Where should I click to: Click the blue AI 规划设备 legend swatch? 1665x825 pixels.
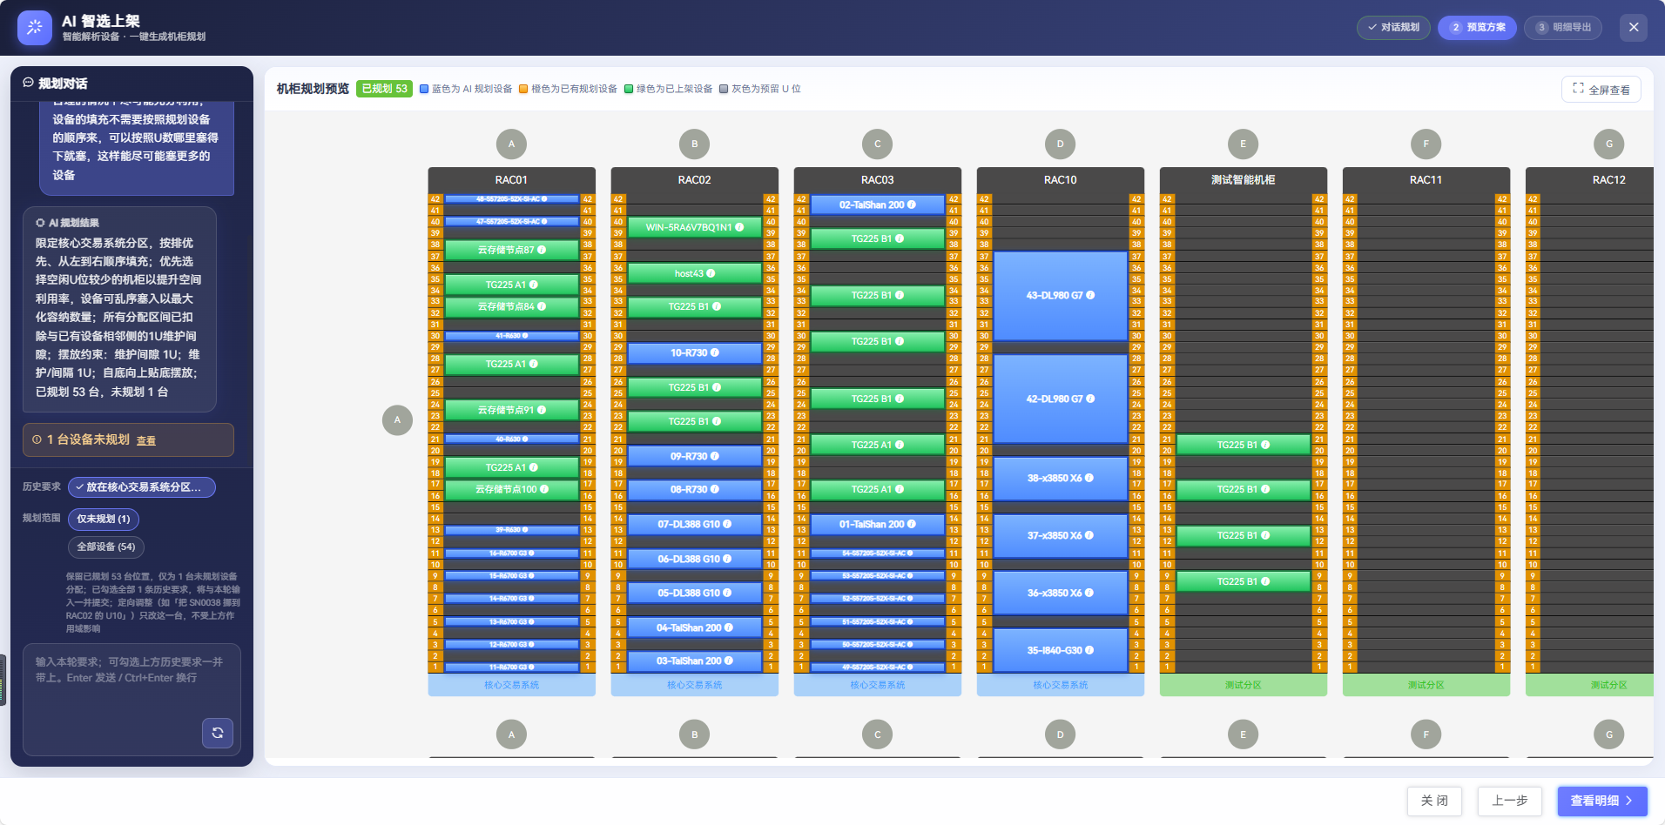tap(424, 89)
